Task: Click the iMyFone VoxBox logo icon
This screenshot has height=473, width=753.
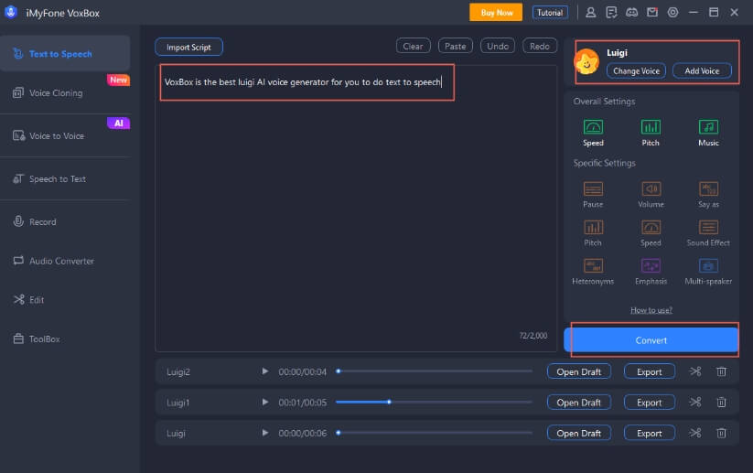Action: click(11, 13)
